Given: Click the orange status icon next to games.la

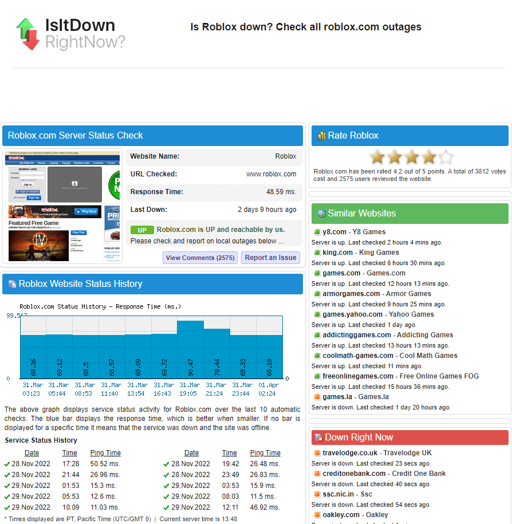Looking at the screenshot, I should pyautogui.click(x=317, y=397).
